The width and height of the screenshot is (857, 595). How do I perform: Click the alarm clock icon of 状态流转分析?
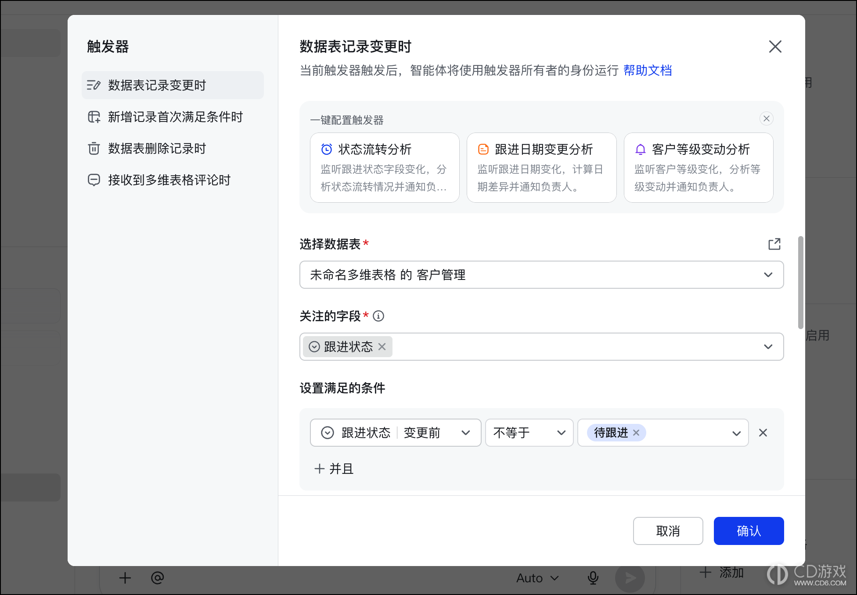pos(327,150)
